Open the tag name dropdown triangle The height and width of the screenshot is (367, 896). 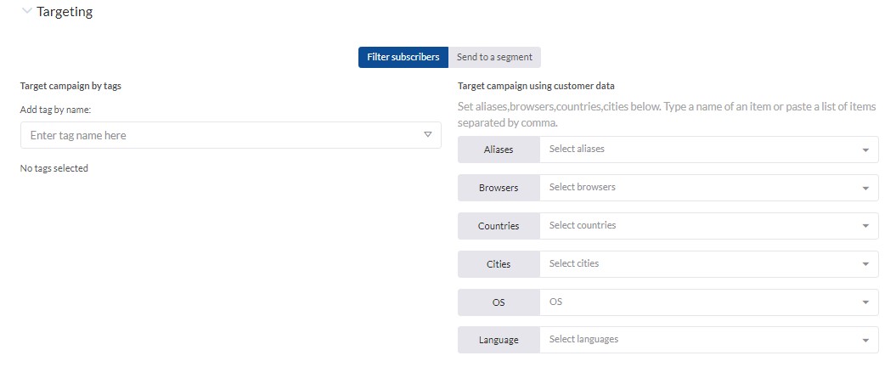click(x=427, y=135)
